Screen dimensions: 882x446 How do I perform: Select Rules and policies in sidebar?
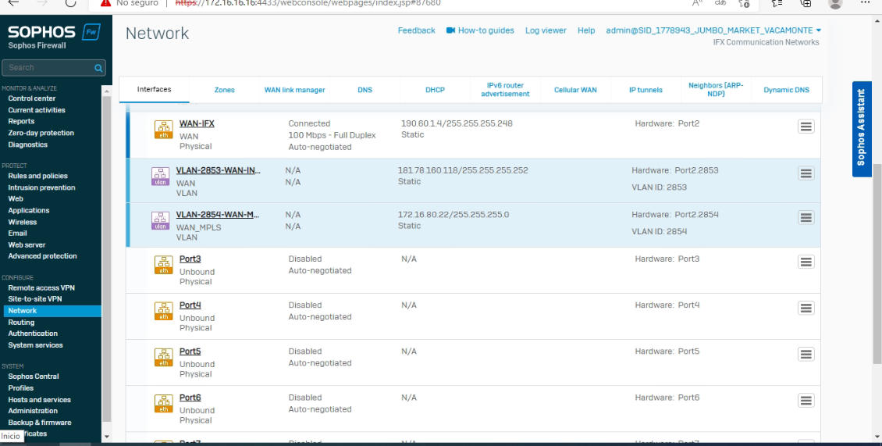tap(37, 176)
